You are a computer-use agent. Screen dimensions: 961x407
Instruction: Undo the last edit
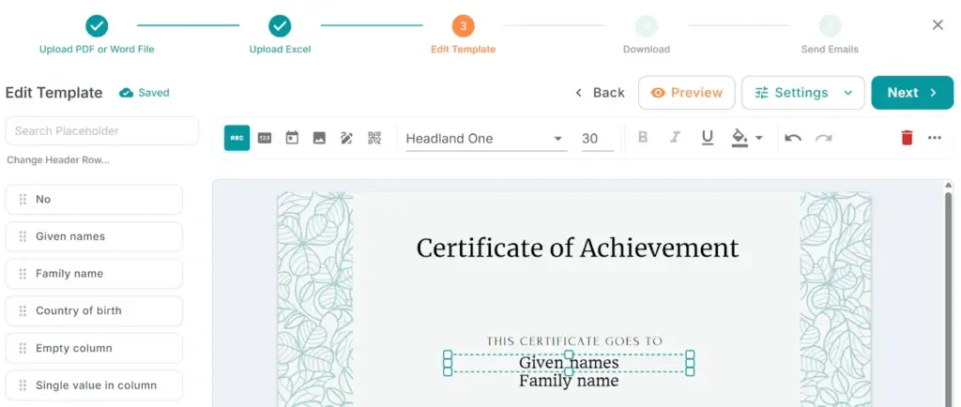coord(793,138)
